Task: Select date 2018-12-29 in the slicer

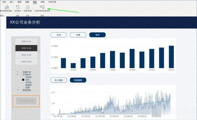Action: 26,55
